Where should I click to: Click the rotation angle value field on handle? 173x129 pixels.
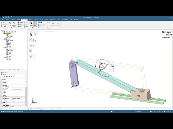pos(112,66)
